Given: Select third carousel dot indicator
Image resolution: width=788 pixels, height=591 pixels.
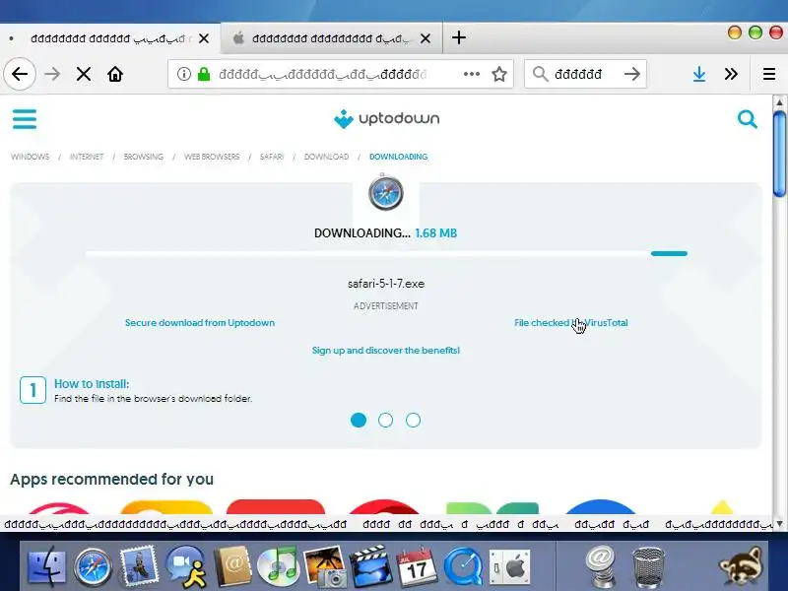Looking at the screenshot, I should pyautogui.click(x=413, y=421).
